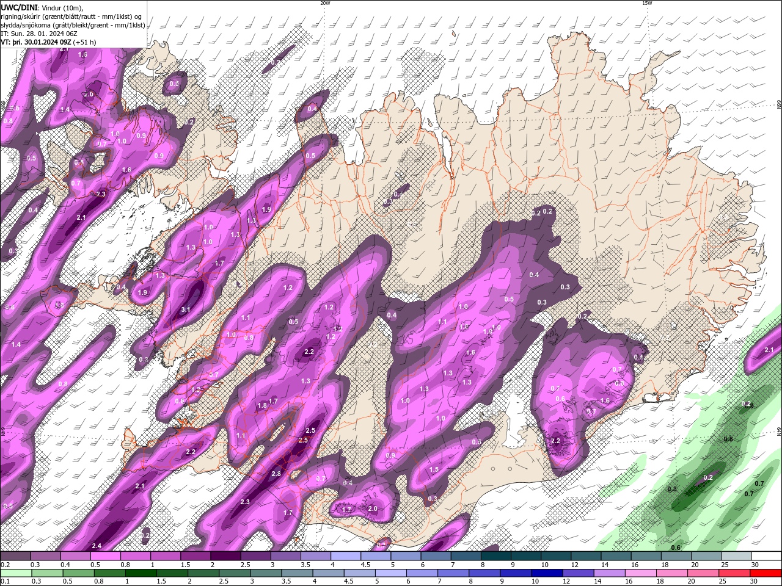Click the bright red swatch after 30

pos(766,573)
